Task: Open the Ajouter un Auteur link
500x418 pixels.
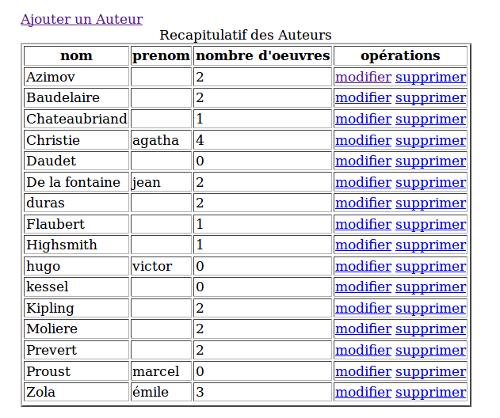Action: pos(82,20)
